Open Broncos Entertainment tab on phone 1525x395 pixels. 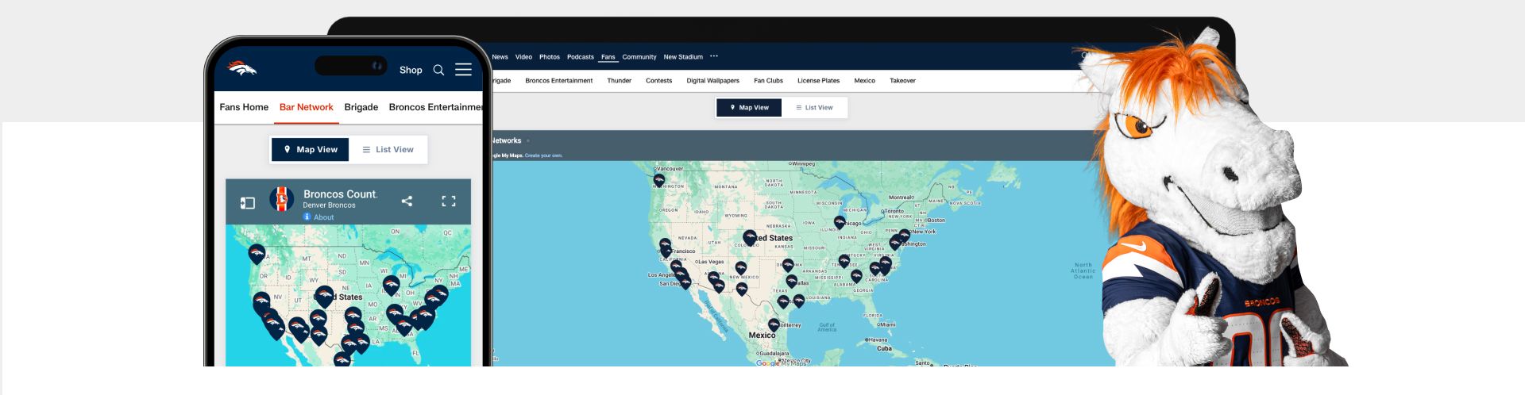pyautogui.click(x=436, y=107)
